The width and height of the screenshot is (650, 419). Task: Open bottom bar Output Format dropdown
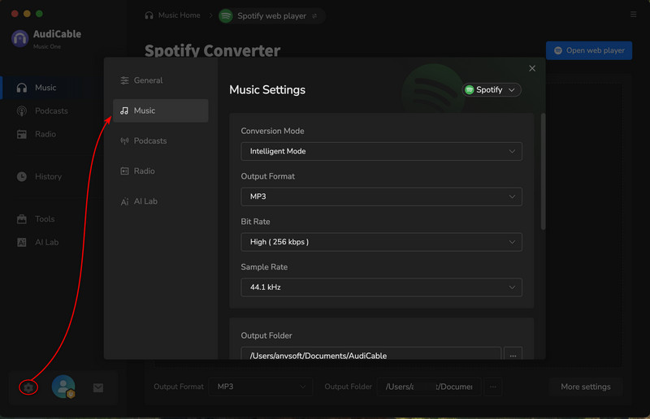pyautogui.click(x=261, y=387)
